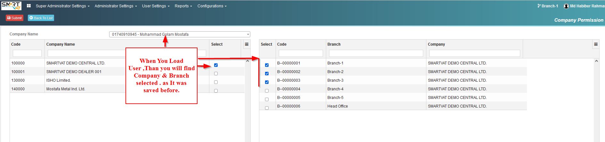The image size is (605, 142).
Task: Check Mostafa Metal Ind. Ltd. checkbox
Action: point(216,91)
